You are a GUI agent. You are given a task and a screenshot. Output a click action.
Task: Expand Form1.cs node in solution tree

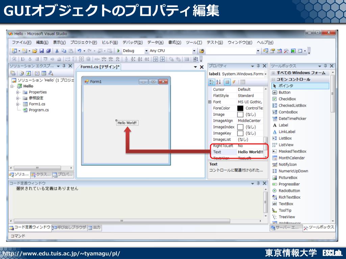tap(18, 104)
